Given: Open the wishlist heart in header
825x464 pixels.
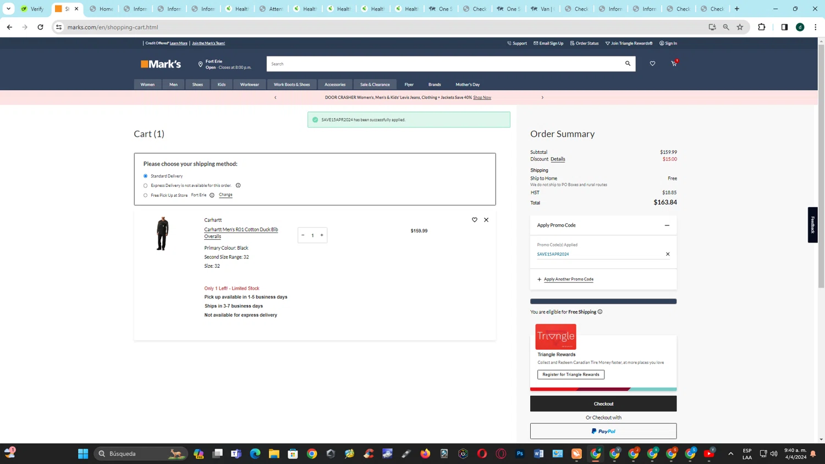Looking at the screenshot, I should pyautogui.click(x=652, y=64).
